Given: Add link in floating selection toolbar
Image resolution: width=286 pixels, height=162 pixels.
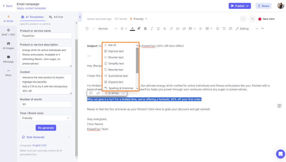Looking at the screenshot, I should point(98,93).
